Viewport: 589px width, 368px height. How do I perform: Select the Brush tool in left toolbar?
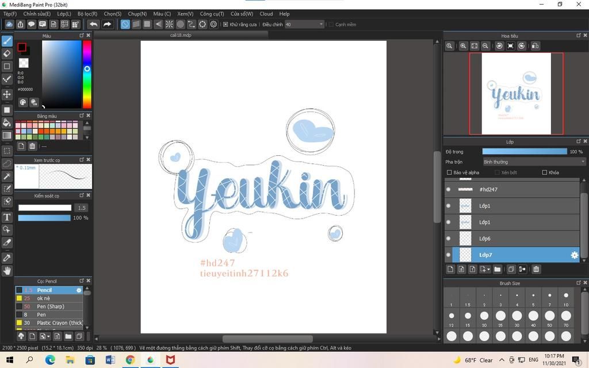pos(7,41)
